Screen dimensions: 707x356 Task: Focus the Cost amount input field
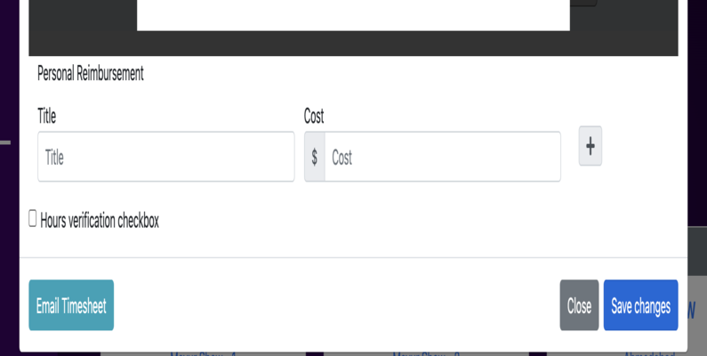442,157
